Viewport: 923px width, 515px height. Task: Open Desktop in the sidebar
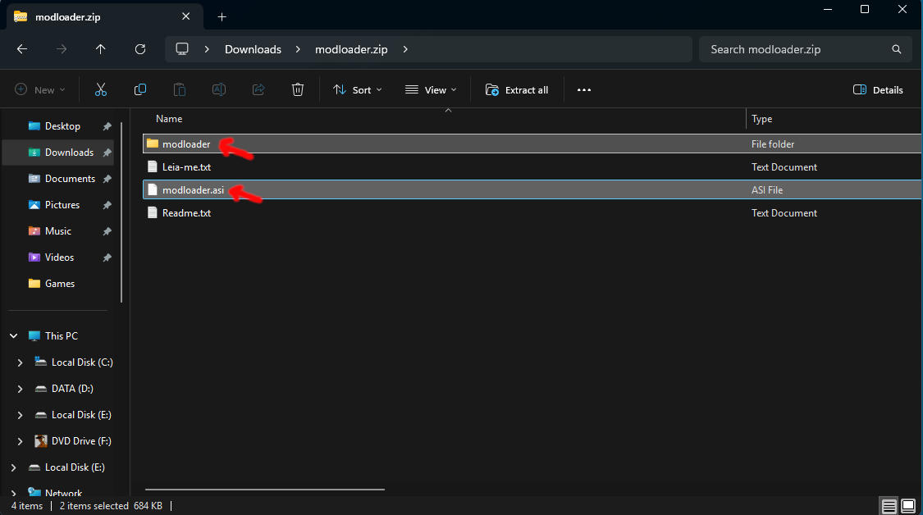click(x=62, y=126)
